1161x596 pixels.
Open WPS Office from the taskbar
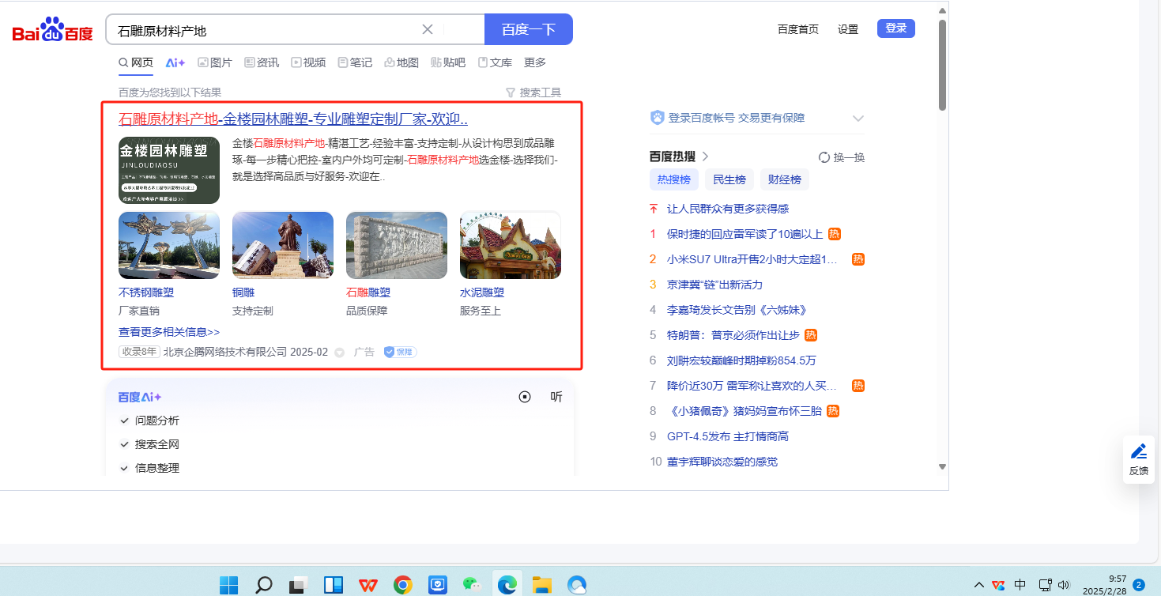(x=368, y=585)
